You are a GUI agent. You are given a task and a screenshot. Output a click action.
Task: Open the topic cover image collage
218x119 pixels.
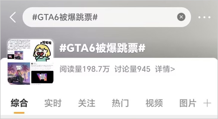(30, 62)
